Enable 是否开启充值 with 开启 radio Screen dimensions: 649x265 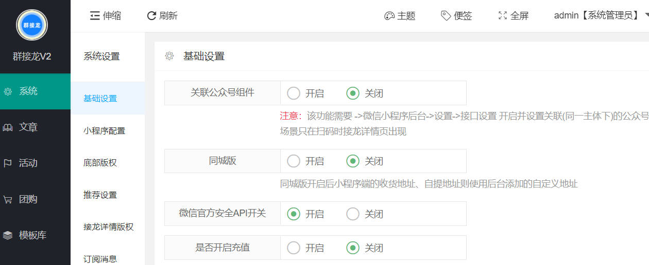(x=294, y=248)
